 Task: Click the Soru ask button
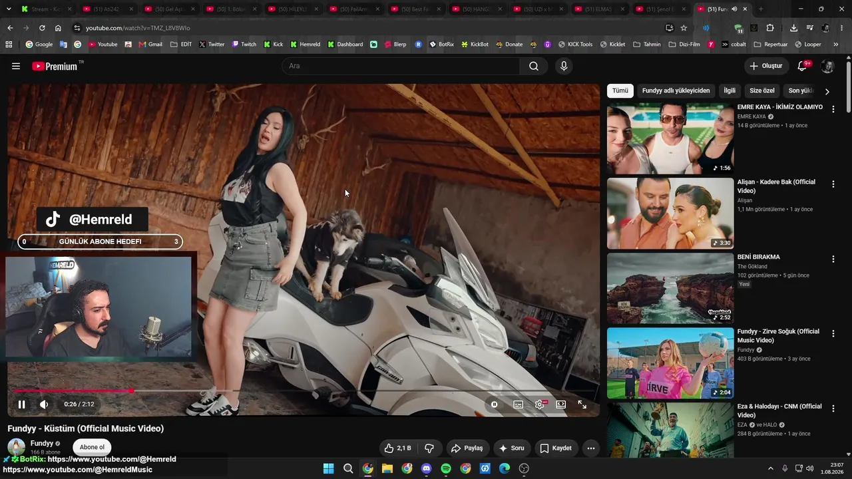[512, 448]
